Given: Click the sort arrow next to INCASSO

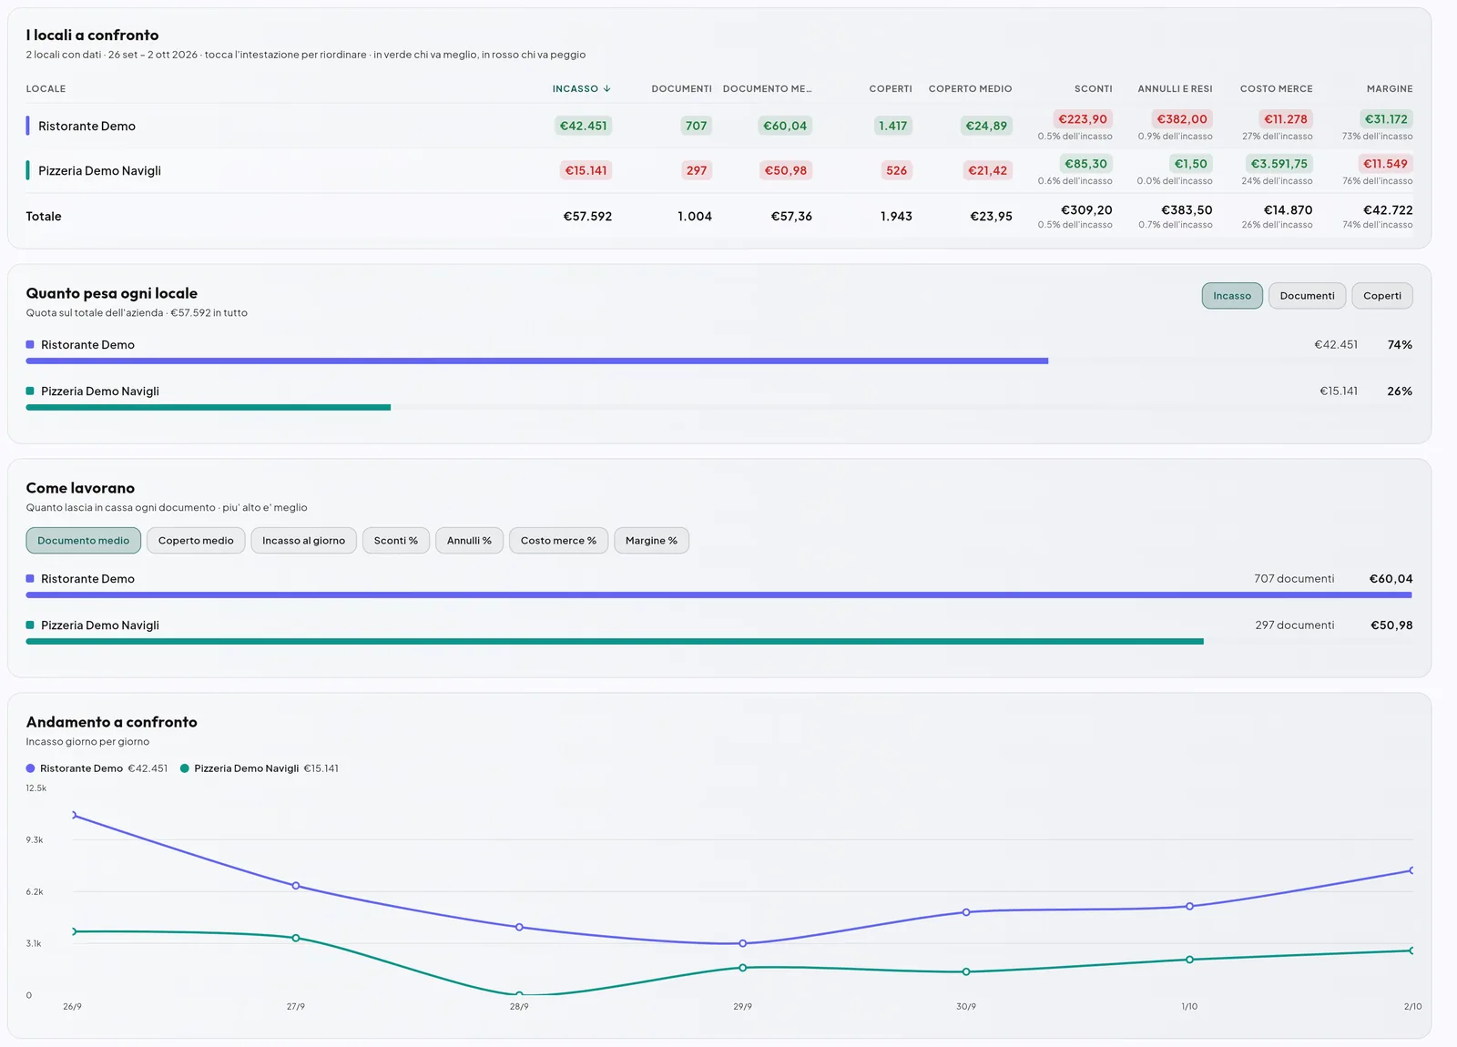Looking at the screenshot, I should tap(606, 88).
